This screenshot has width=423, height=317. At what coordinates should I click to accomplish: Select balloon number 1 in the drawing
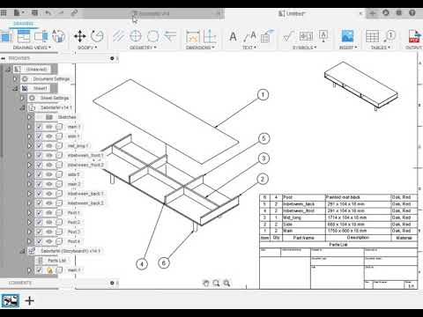(263, 95)
